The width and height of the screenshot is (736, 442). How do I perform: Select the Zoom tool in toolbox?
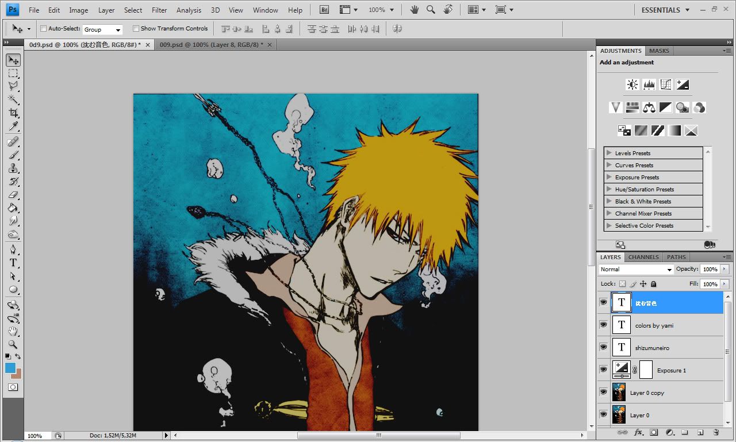[13, 345]
